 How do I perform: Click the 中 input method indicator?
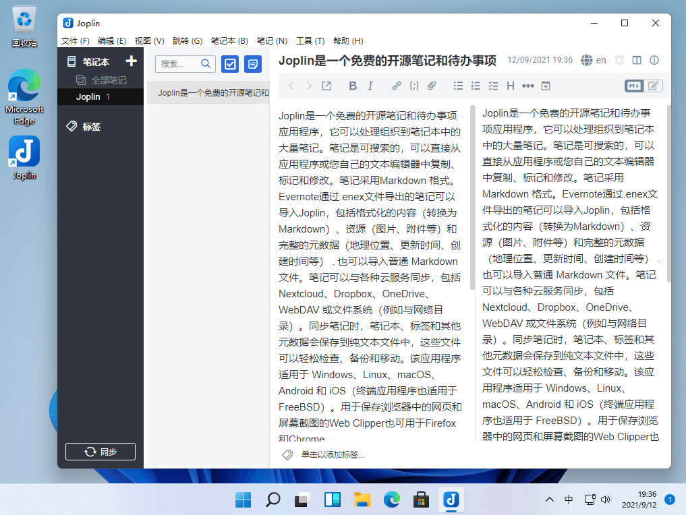coord(569,499)
